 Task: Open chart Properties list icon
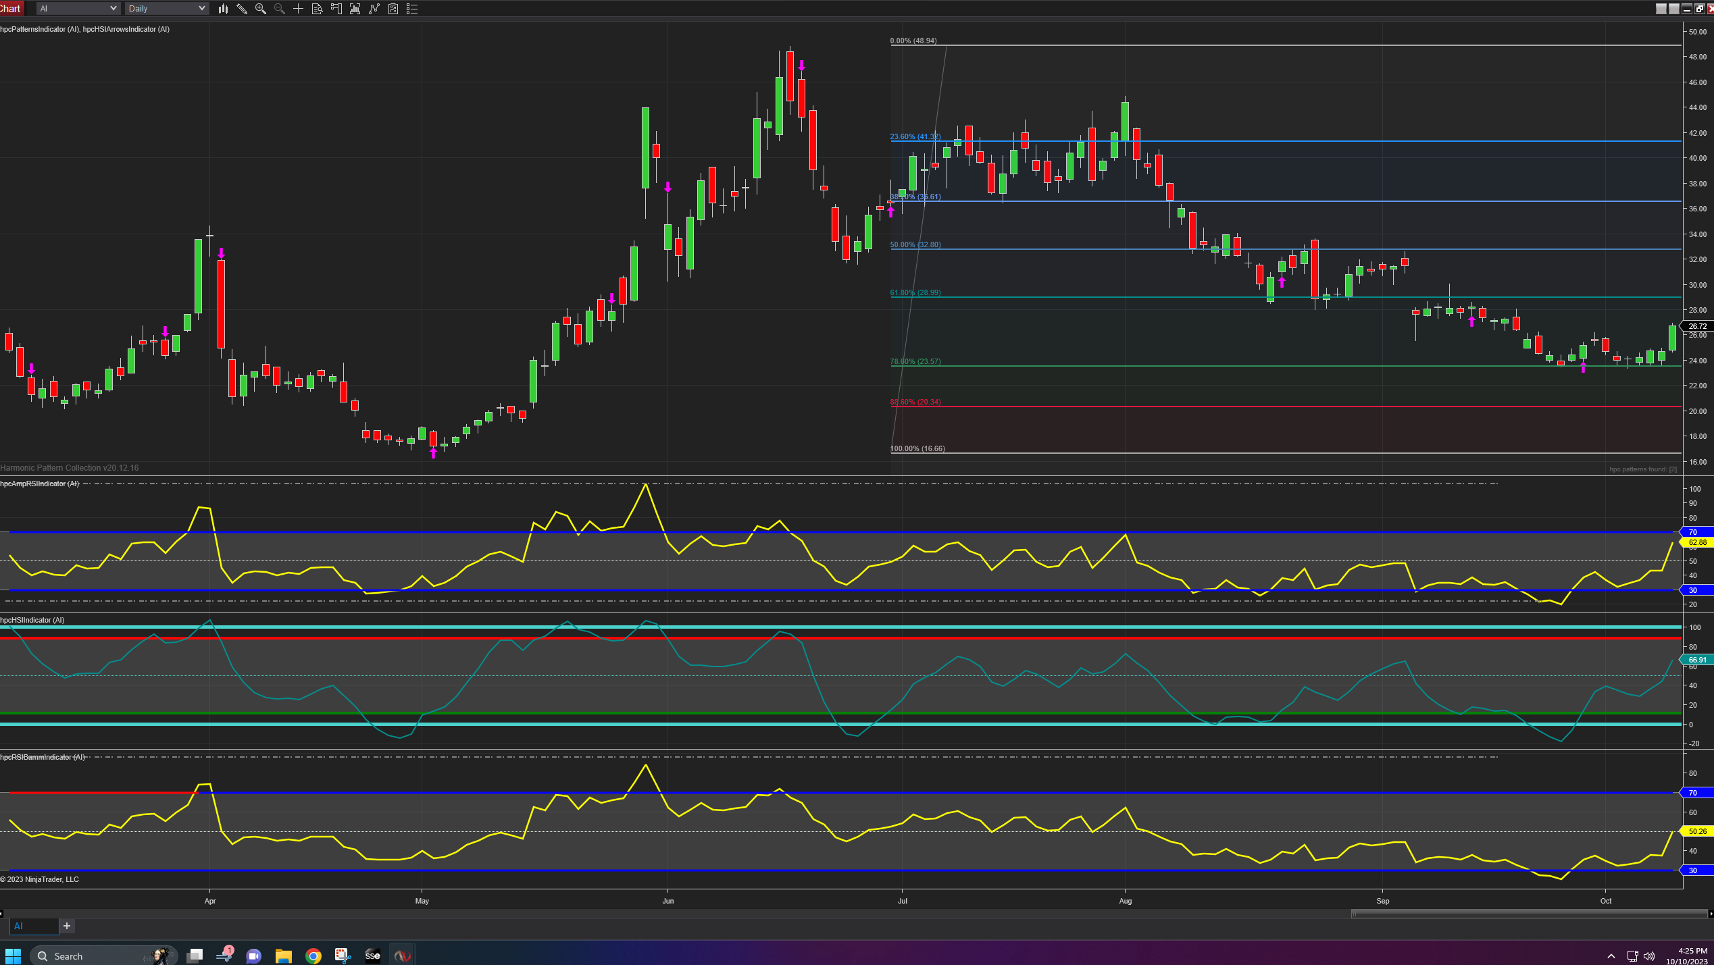(x=412, y=9)
